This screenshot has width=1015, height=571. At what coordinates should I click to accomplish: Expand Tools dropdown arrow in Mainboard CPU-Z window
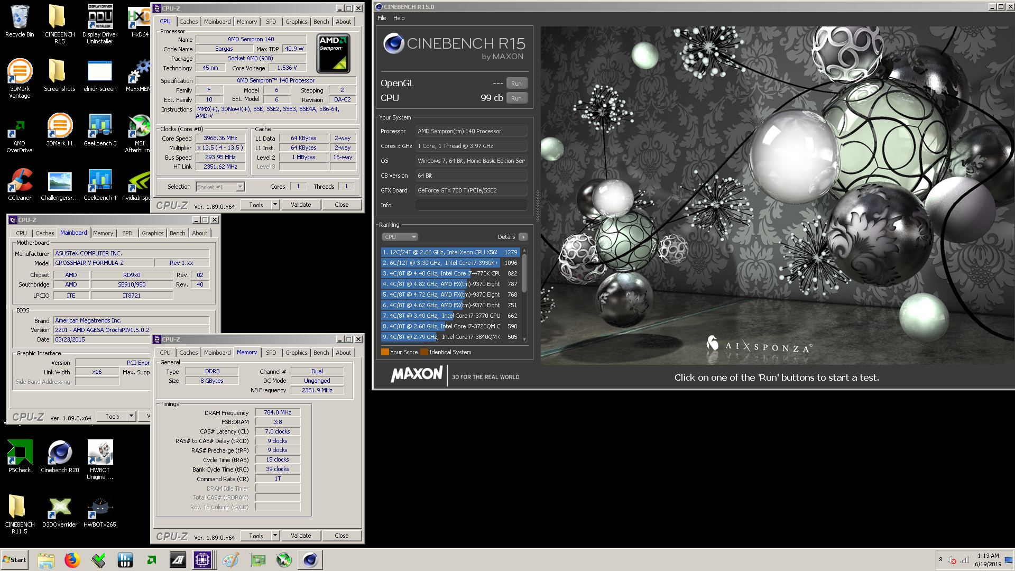[131, 416]
